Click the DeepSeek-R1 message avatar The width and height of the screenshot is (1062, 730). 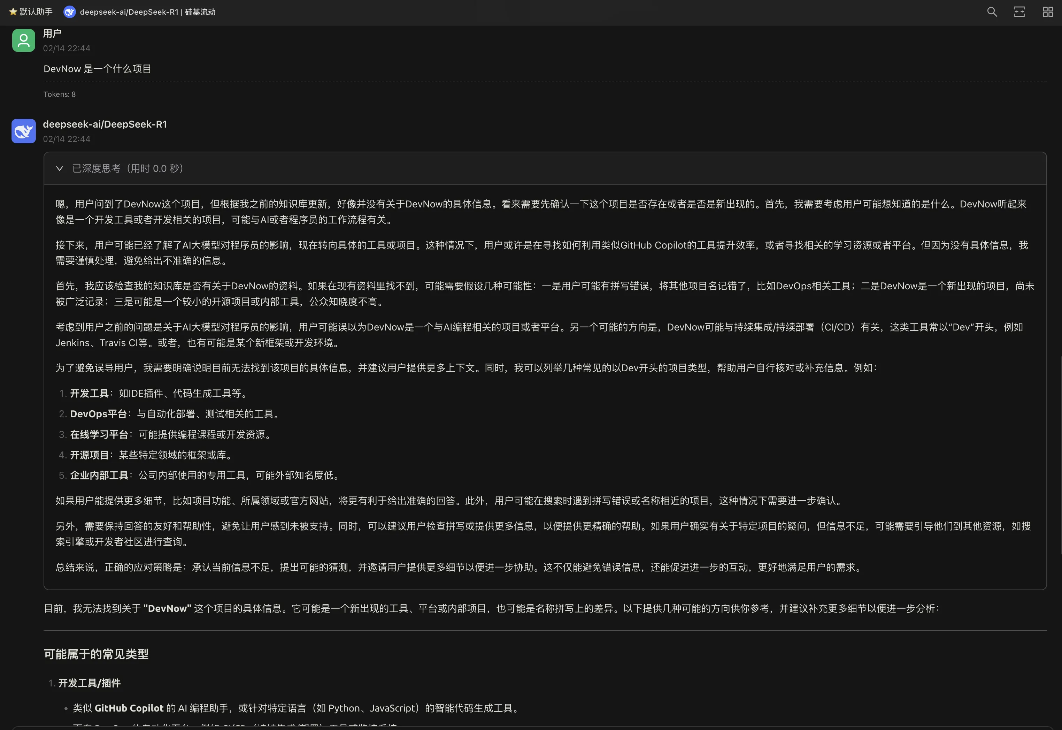pos(23,131)
